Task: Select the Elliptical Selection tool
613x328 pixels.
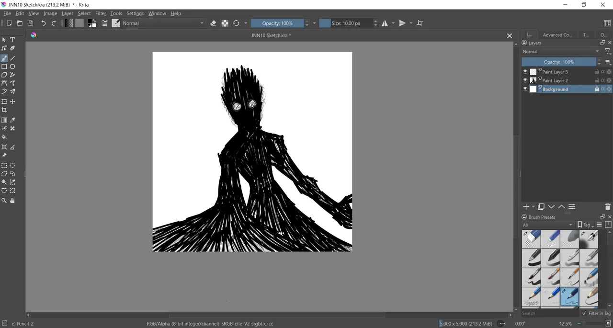Action: click(x=12, y=166)
